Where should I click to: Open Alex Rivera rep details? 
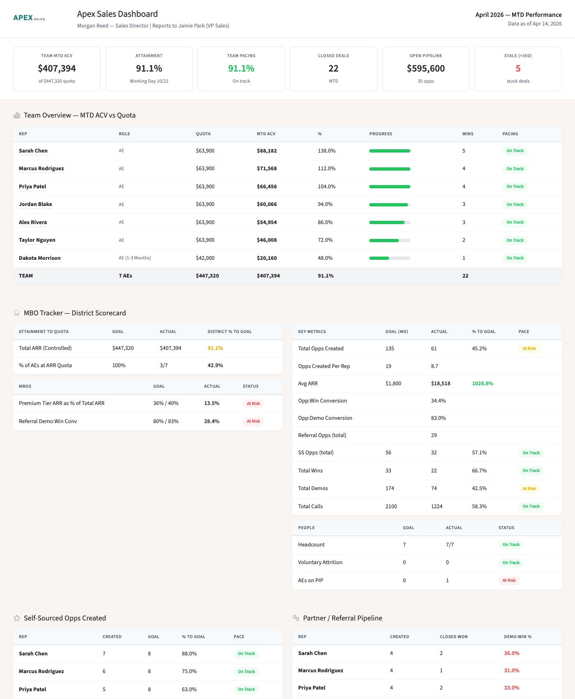(x=33, y=222)
